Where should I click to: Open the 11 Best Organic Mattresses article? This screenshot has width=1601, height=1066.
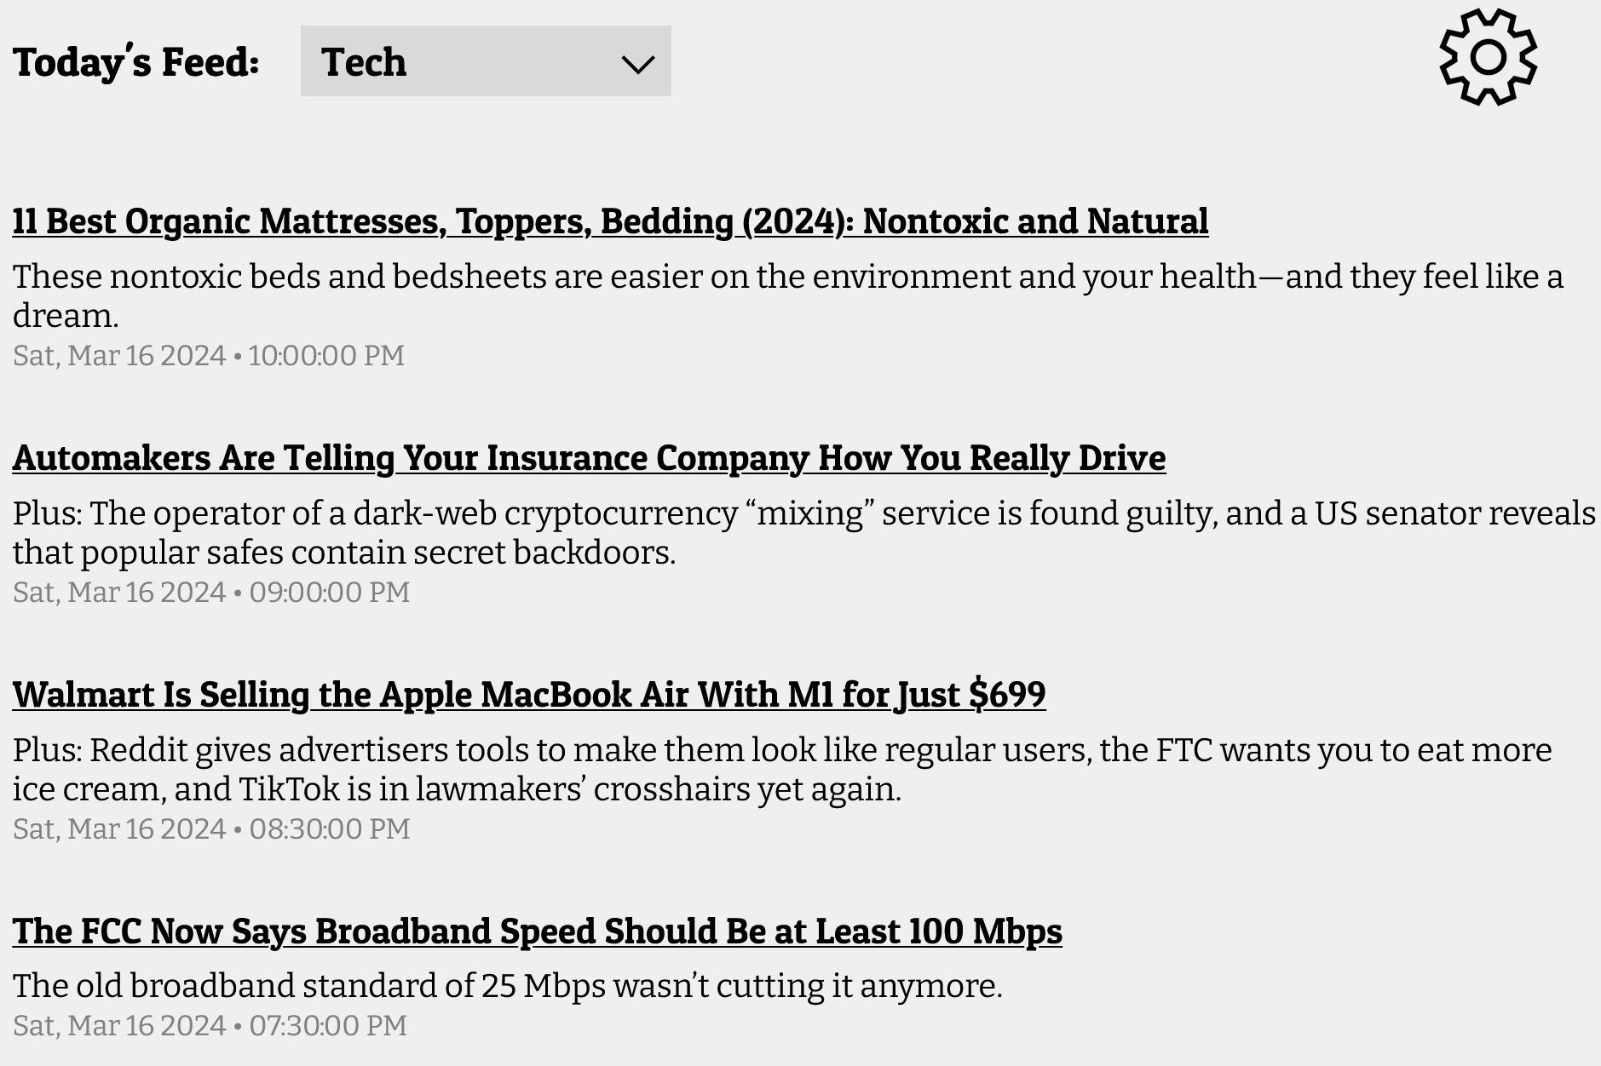click(610, 221)
